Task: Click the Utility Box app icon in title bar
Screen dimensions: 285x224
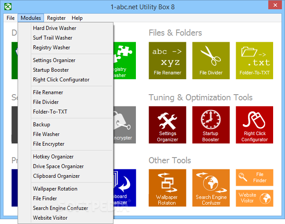Action: pos(8,7)
